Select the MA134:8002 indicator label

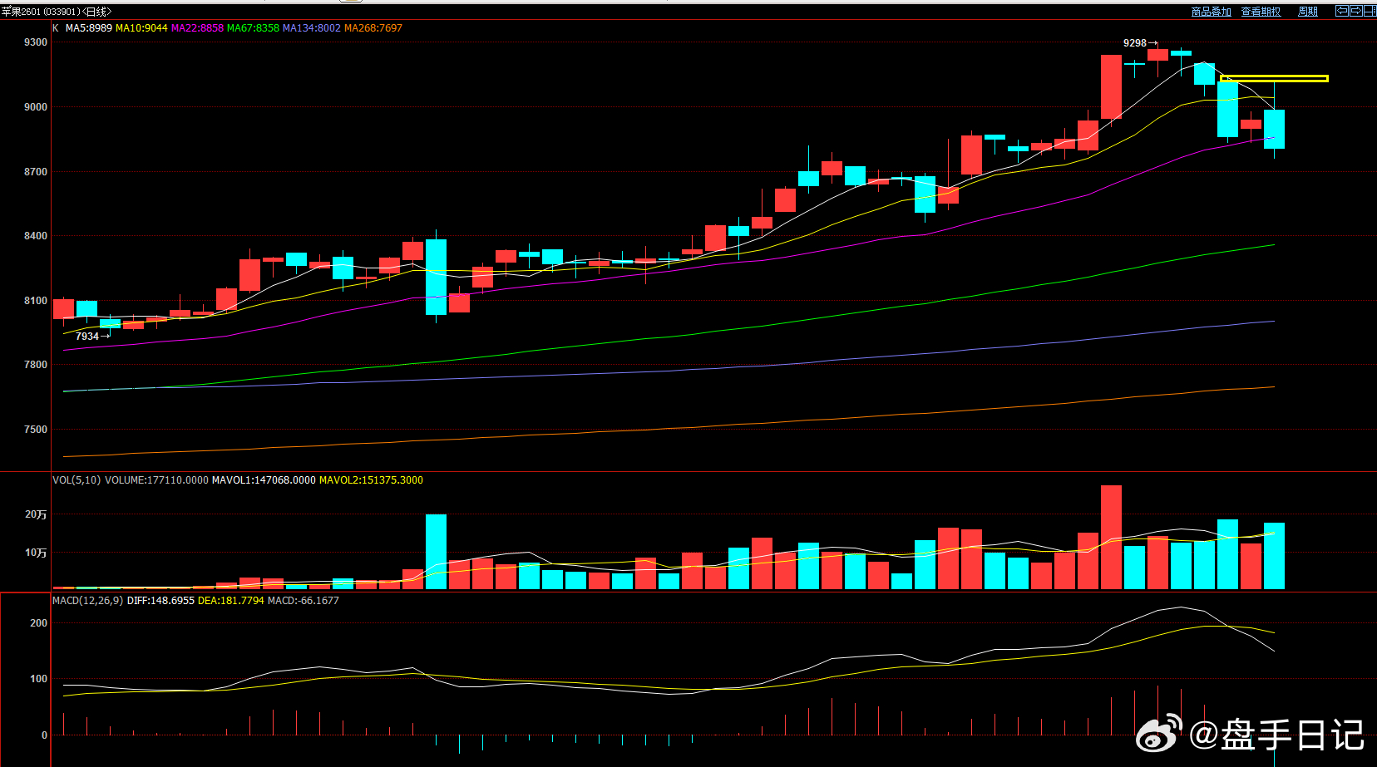pyautogui.click(x=312, y=28)
